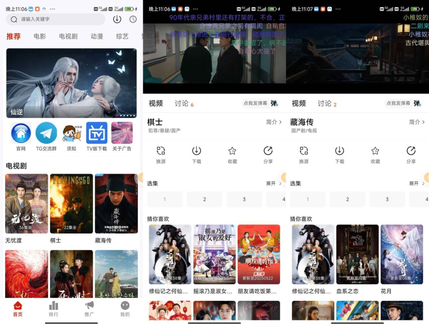Click the search field 请输入关键字
This screenshot has height=326, width=429.
point(56,19)
